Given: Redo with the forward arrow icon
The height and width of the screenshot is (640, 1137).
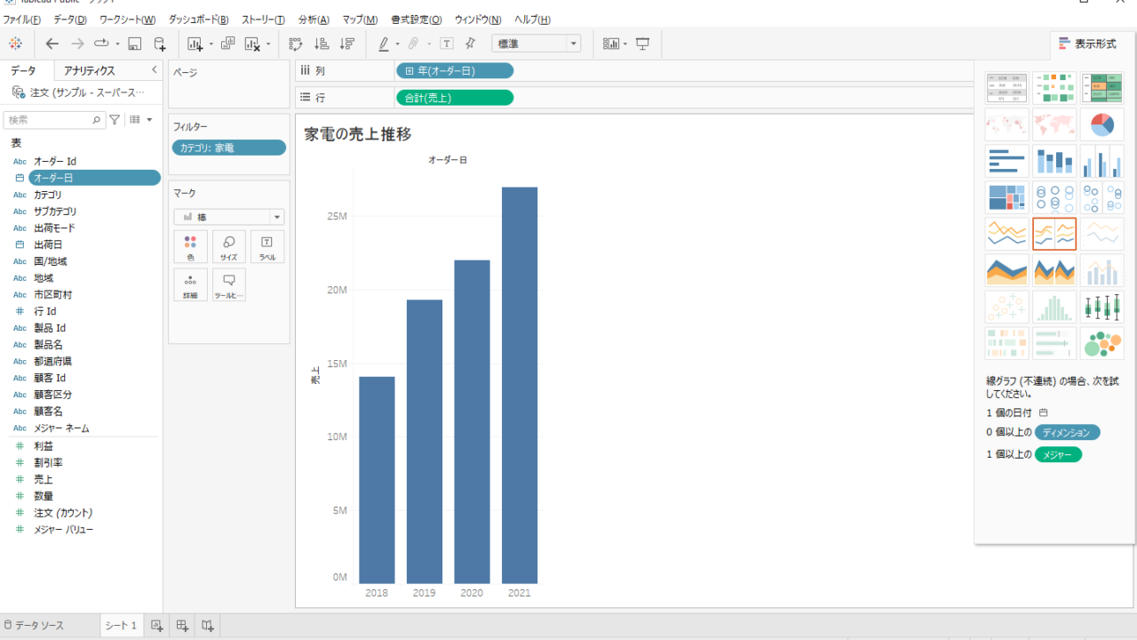Looking at the screenshot, I should [77, 44].
